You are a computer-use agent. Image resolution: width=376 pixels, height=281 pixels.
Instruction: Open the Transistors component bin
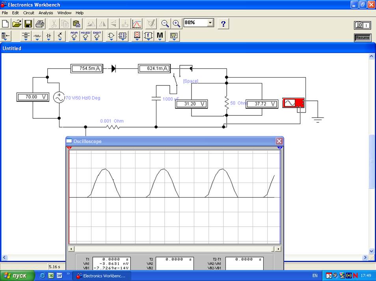tap(60, 36)
